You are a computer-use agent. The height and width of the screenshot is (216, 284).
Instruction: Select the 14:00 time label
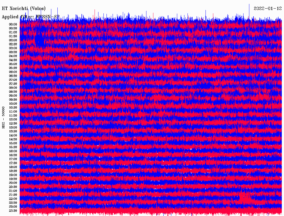(x=13, y=135)
